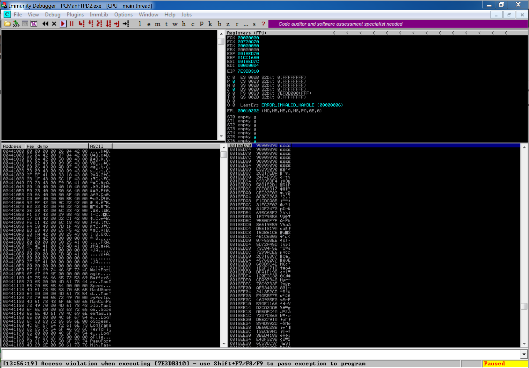
Task: Show Handles via 'h' button
Action: point(184,24)
